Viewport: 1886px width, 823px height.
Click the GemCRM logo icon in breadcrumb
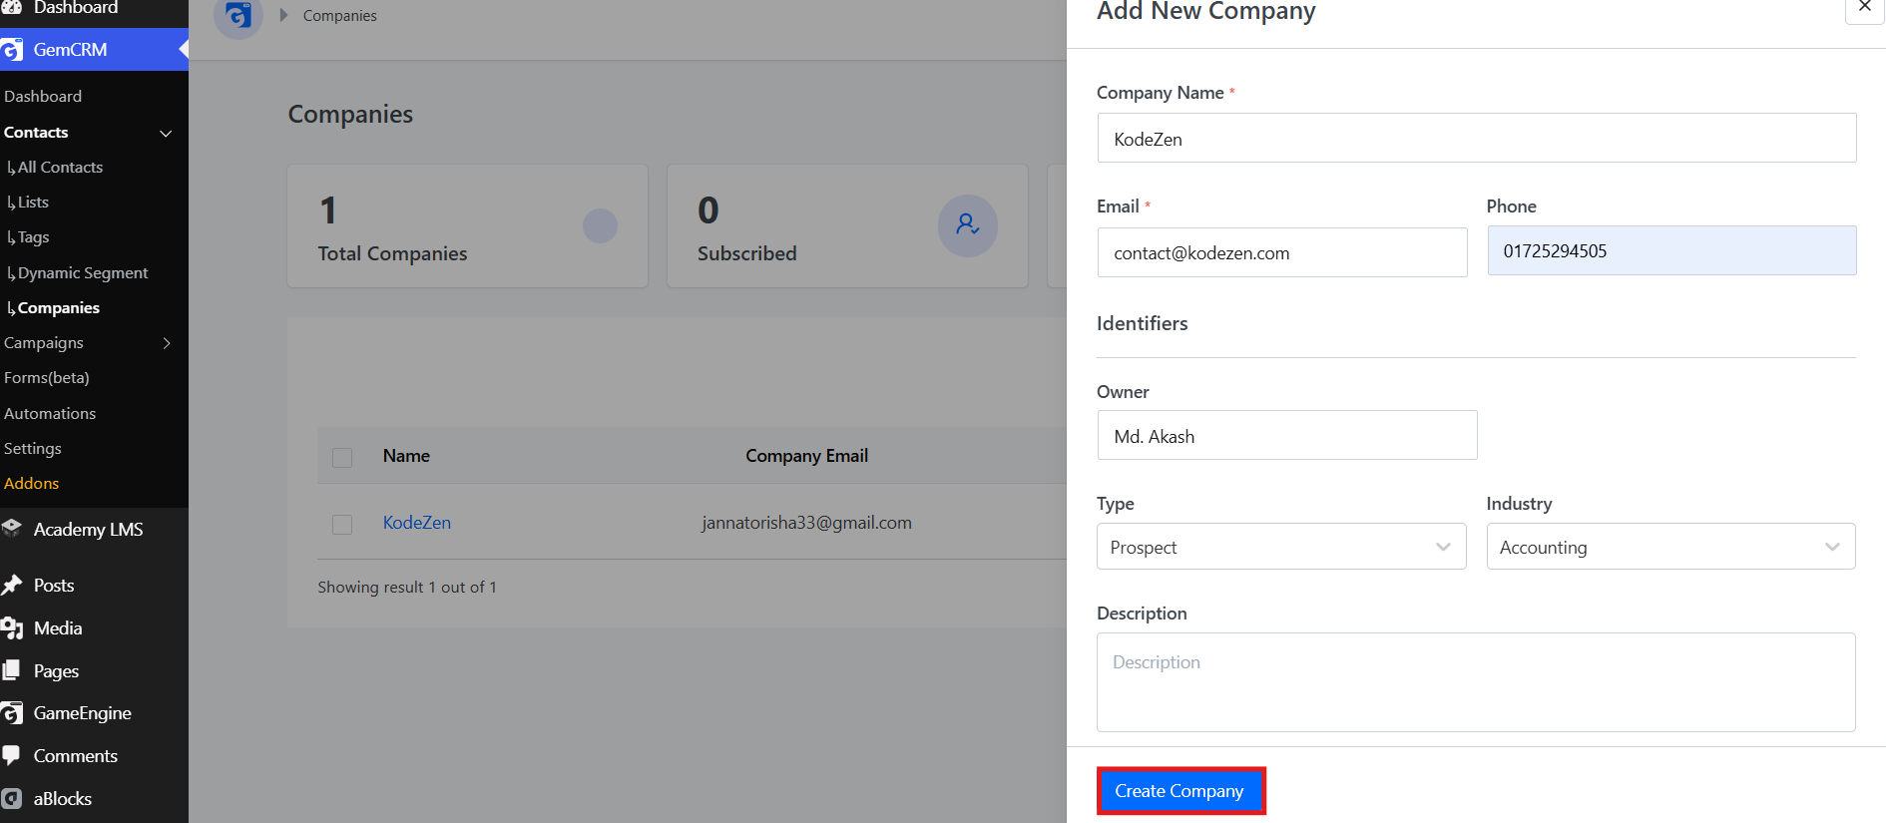(x=238, y=16)
